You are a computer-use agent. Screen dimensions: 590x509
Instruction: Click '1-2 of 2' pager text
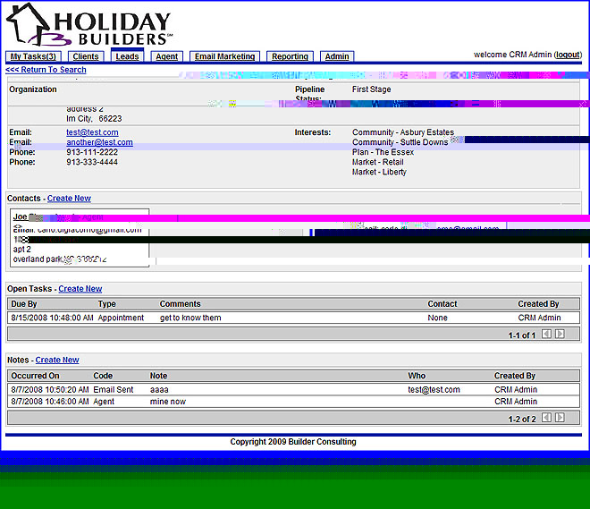(522, 419)
